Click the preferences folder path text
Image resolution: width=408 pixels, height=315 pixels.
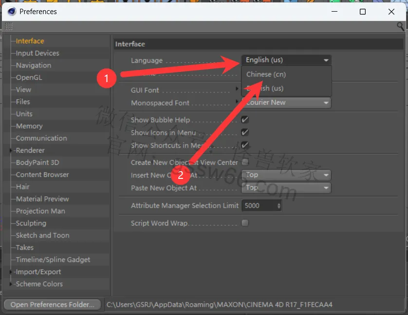tap(220, 305)
